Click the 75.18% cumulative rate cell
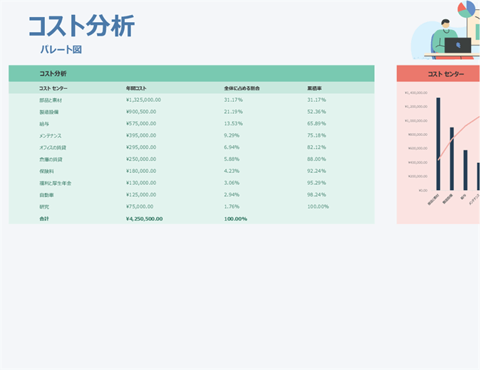Screen dimensions: 481x370 (x=316, y=135)
